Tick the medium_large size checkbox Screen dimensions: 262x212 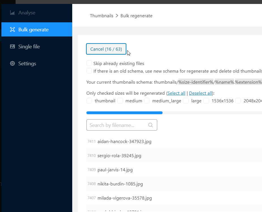(147, 101)
